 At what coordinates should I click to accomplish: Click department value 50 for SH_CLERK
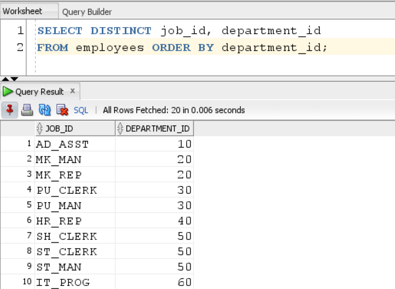(155, 236)
